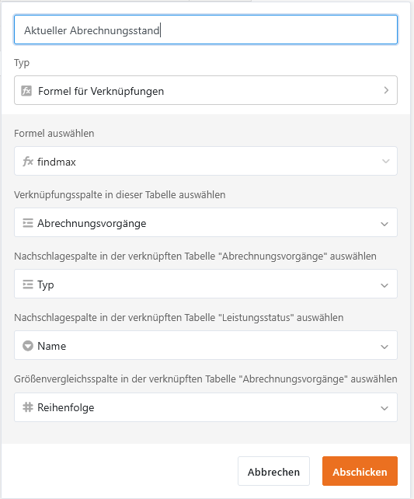Click Abschicken to submit the column
Viewport: 414px width, 499px height.
click(x=360, y=471)
